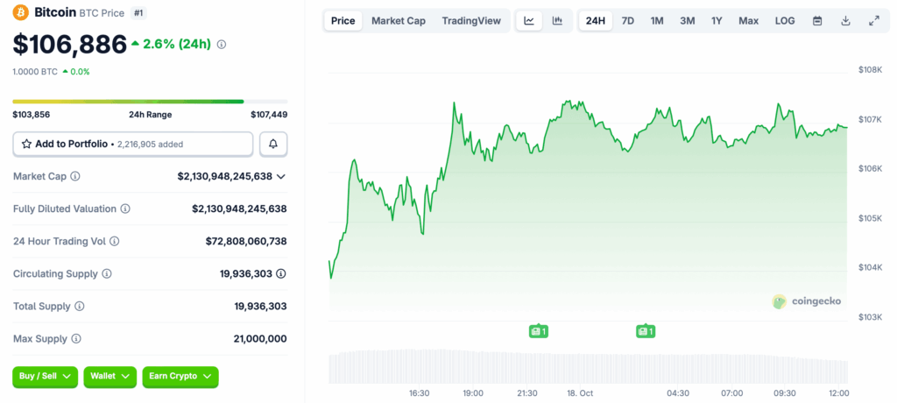Switch to the TradingView tab
The image size is (897, 403).
pos(471,21)
